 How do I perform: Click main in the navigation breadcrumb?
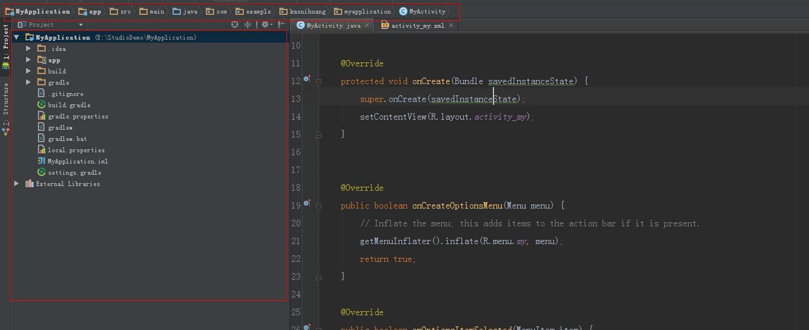coord(152,11)
